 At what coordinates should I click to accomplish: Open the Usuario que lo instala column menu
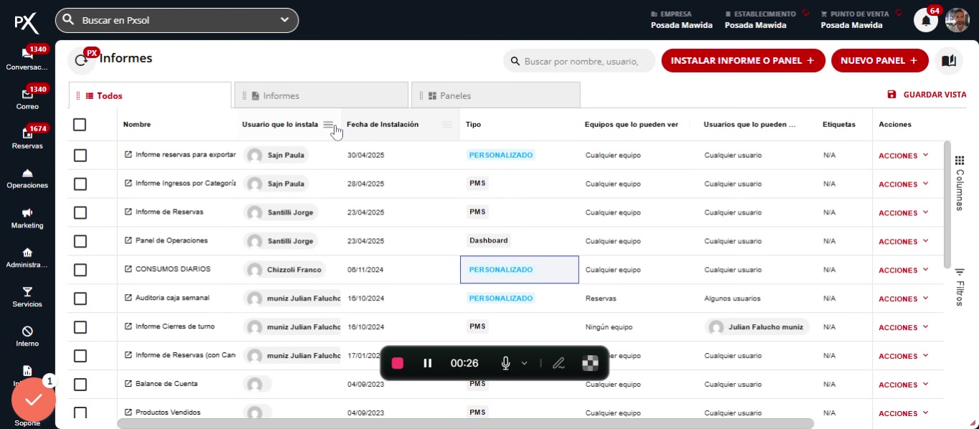[x=328, y=125]
